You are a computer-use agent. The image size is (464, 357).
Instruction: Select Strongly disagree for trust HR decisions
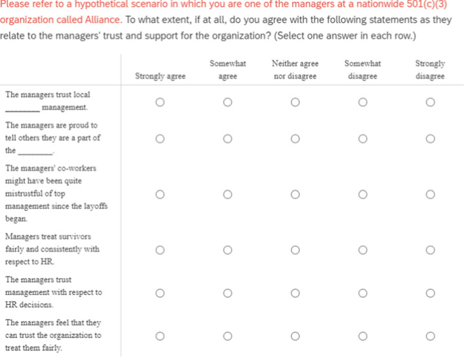(x=430, y=293)
